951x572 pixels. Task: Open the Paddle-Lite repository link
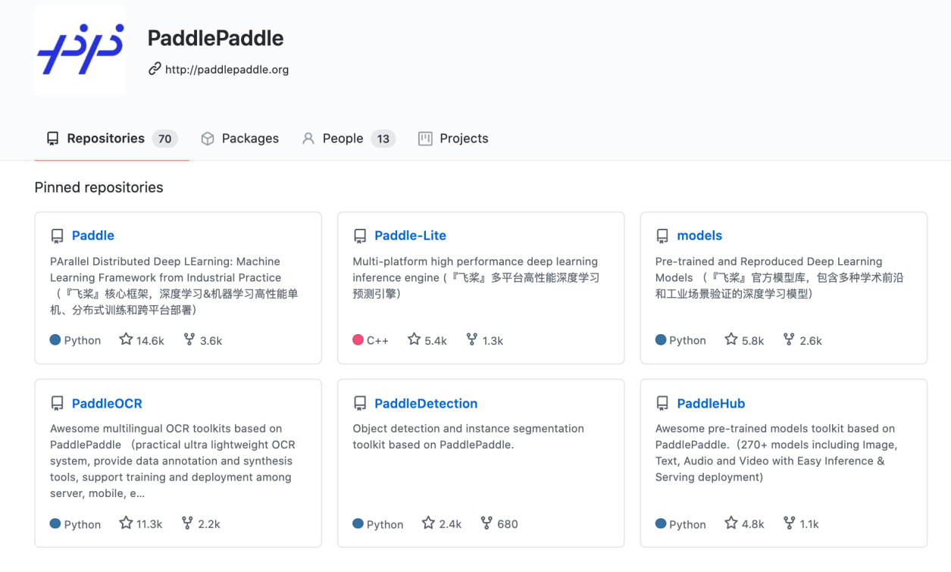coord(410,236)
